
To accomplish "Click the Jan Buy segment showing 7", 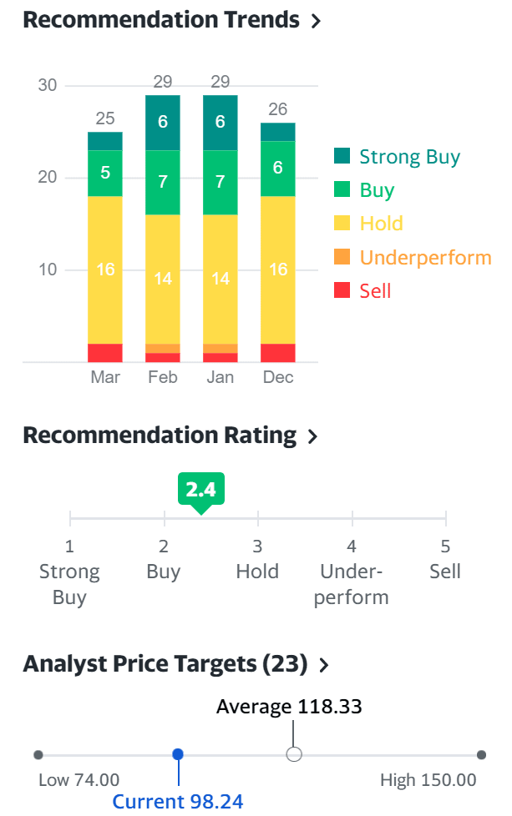I will click(x=221, y=182).
